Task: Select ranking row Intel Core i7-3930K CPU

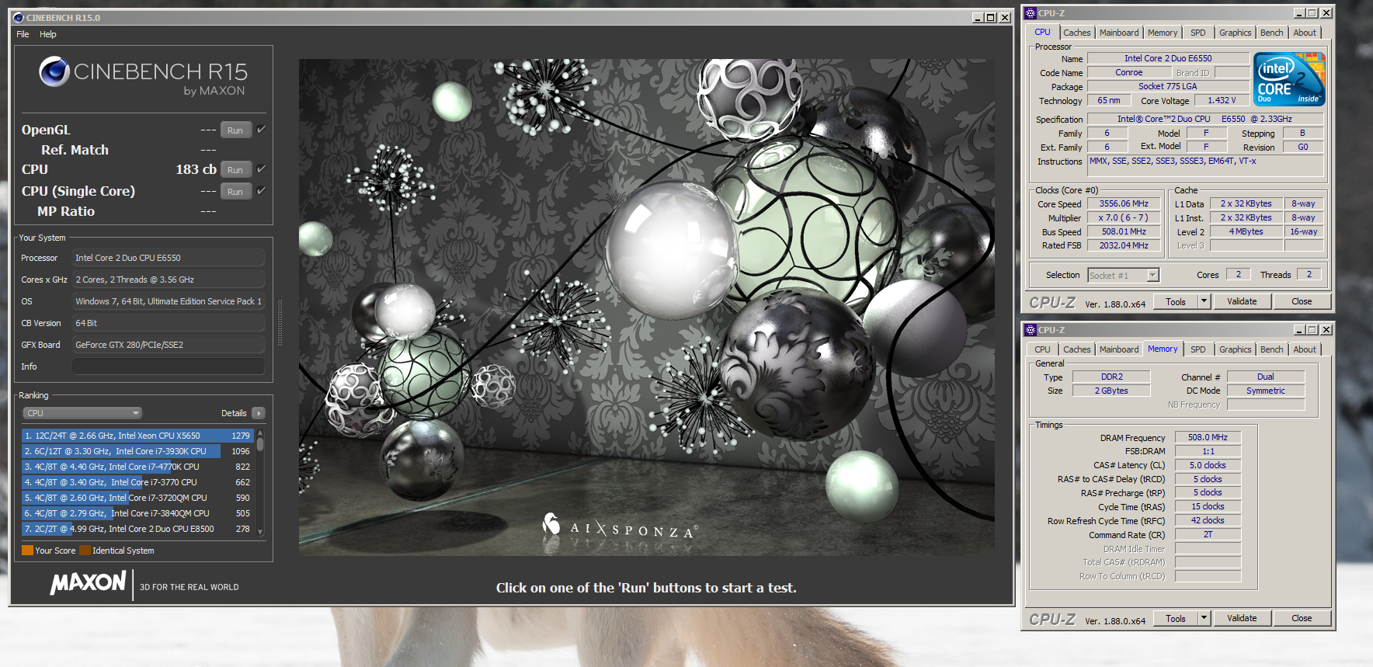Action: pyautogui.click(x=138, y=451)
